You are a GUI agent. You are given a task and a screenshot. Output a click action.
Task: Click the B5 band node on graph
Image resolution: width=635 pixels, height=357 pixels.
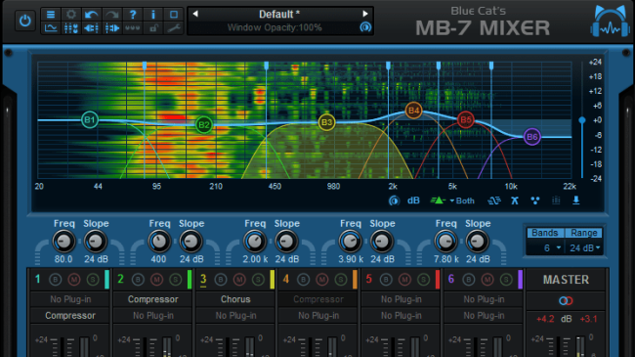(466, 119)
